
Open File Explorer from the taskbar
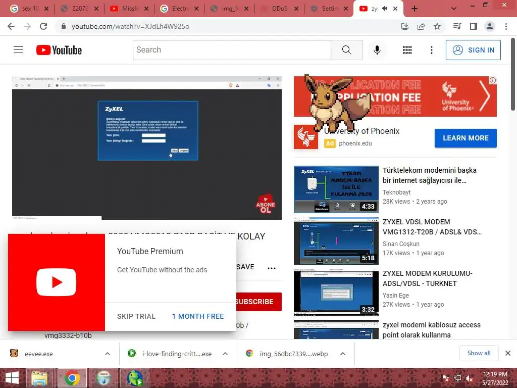pos(39,378)
